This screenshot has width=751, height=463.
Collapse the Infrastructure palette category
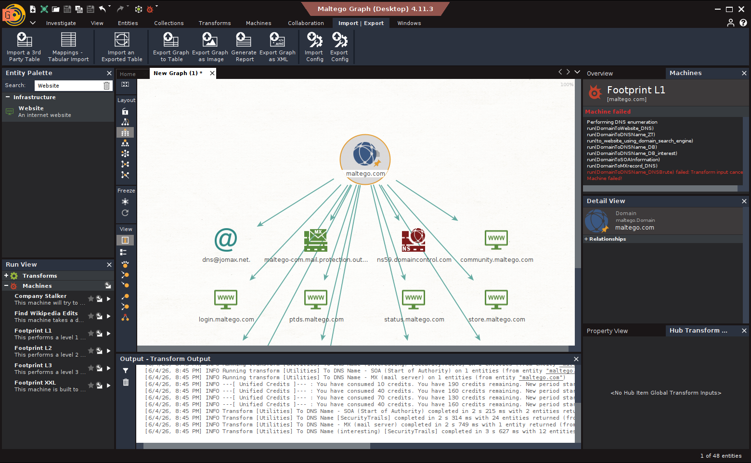[x=8, y=97]
